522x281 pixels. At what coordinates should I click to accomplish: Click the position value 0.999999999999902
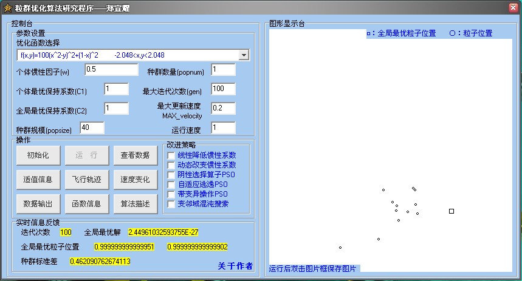click(197, 247)
